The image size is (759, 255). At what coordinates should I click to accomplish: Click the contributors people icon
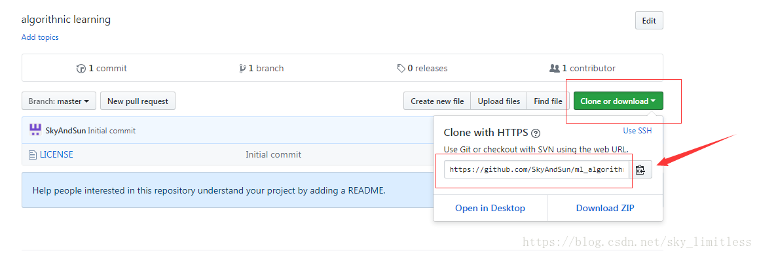tap(555, 69)
